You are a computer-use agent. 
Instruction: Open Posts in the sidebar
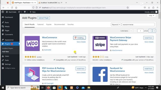click(7, 22)
